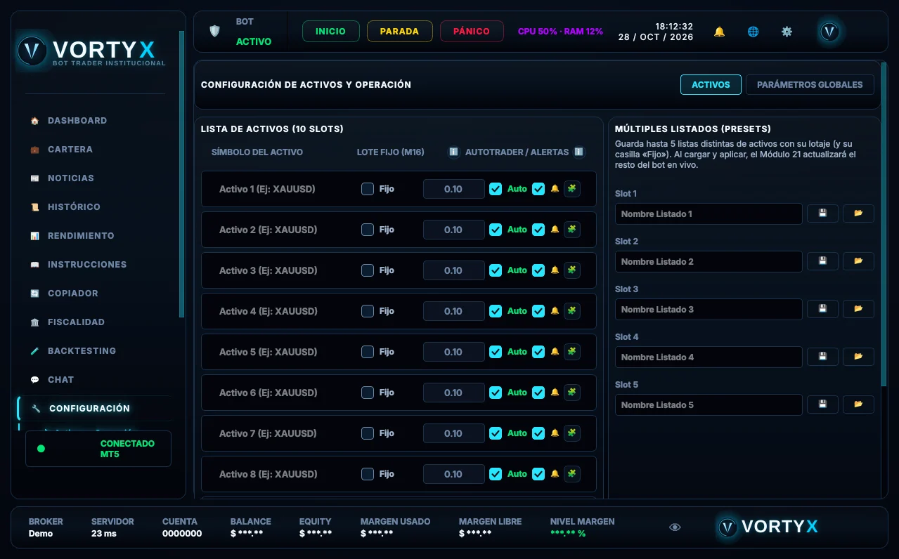Go to BACKTESTING in the sidebar
This screenshot has height=559, width=899.
click(82, 351)
